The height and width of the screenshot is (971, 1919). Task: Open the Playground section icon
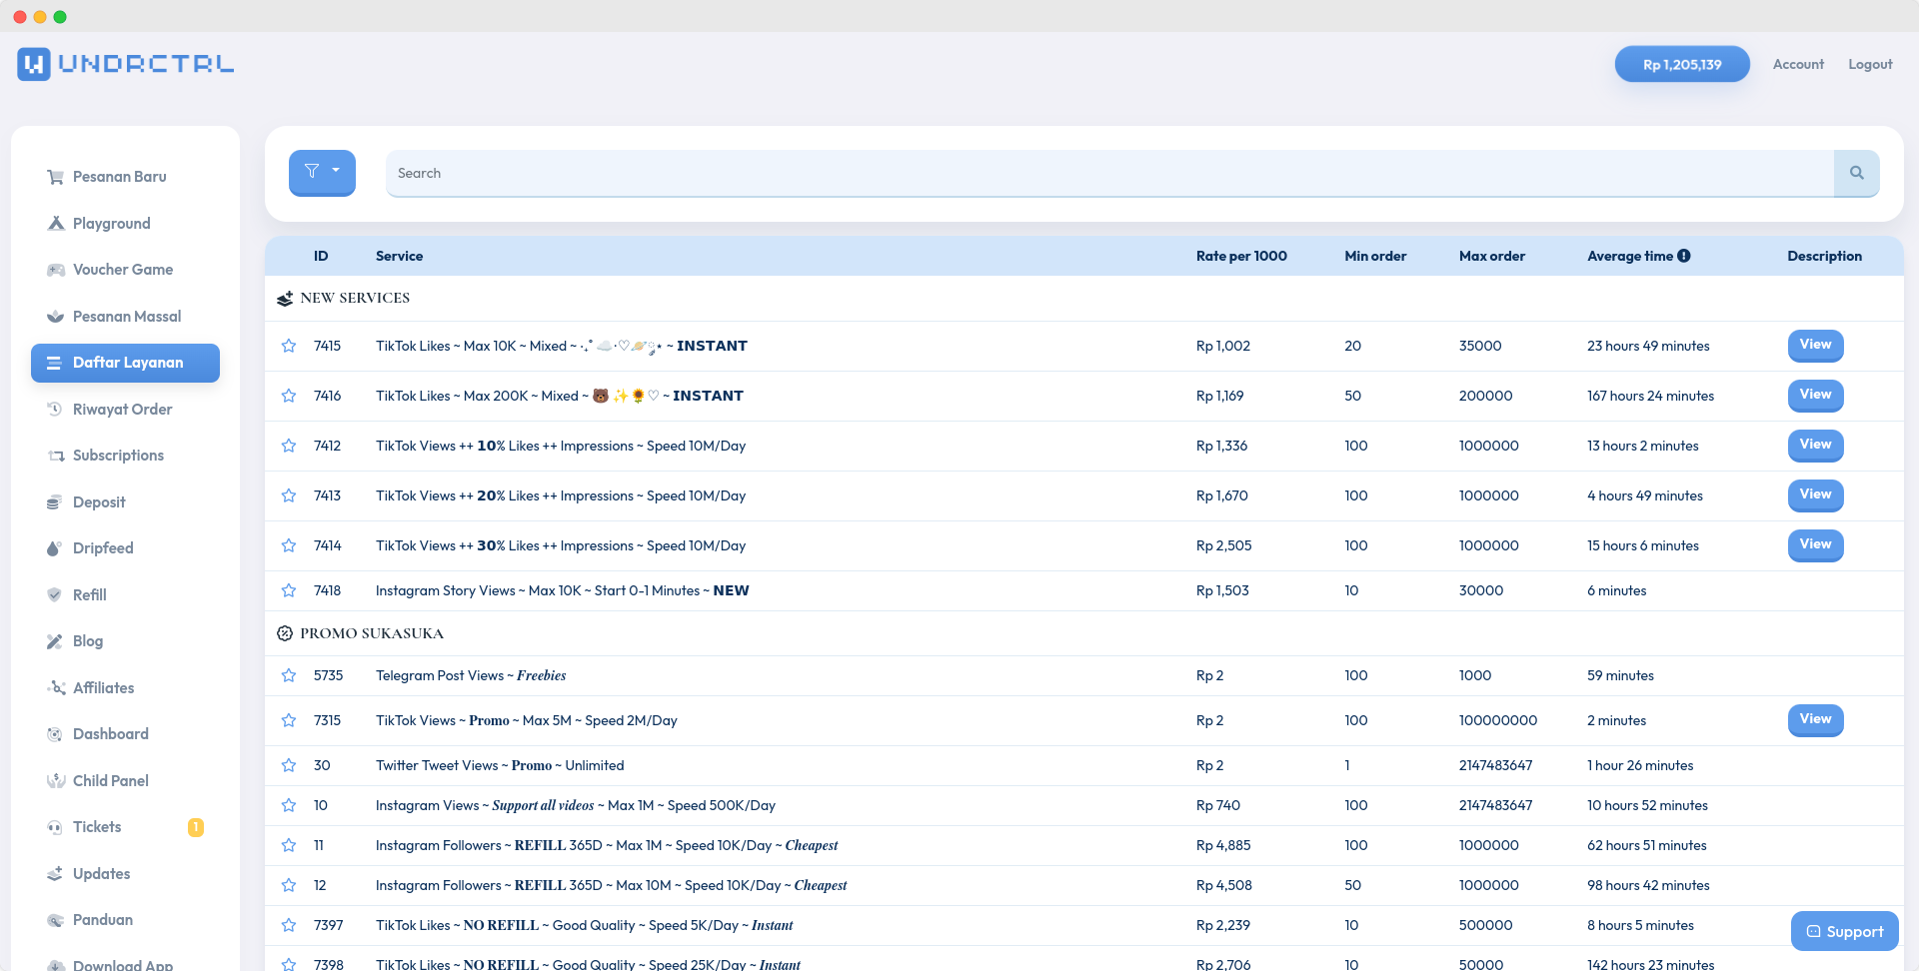[x=55, y=223]
